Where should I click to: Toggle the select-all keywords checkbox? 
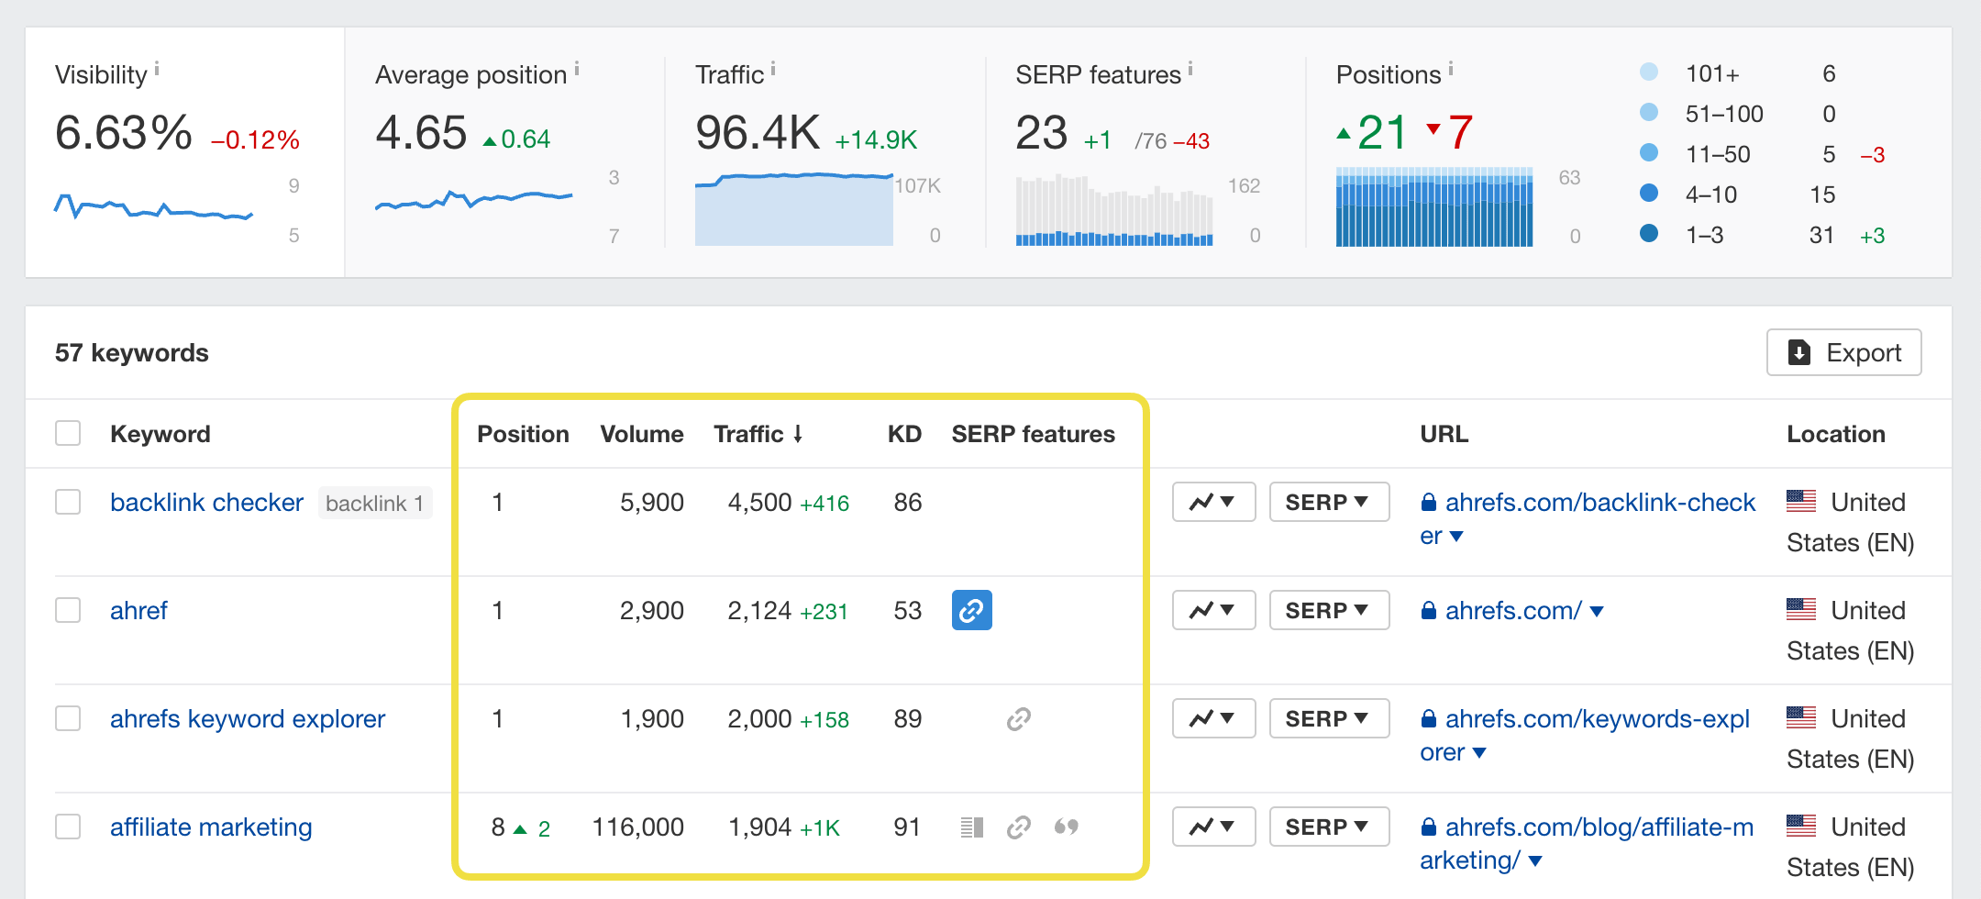68,432
